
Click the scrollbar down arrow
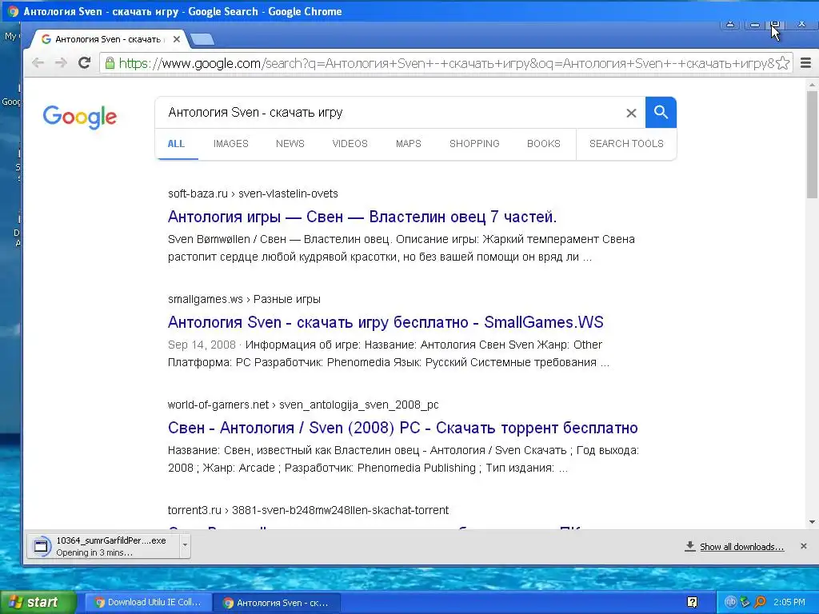(x=812, y=521)
